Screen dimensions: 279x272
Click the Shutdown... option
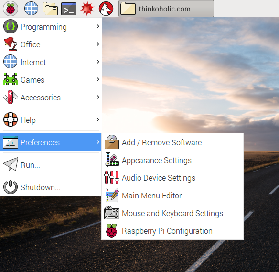tap(51, 187)
